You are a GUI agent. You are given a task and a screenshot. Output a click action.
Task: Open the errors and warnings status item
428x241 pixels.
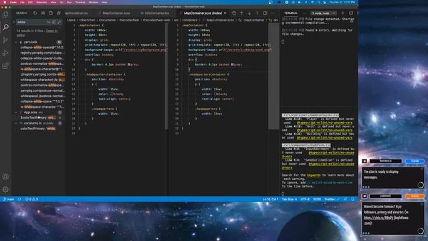[x=31, y=199]
